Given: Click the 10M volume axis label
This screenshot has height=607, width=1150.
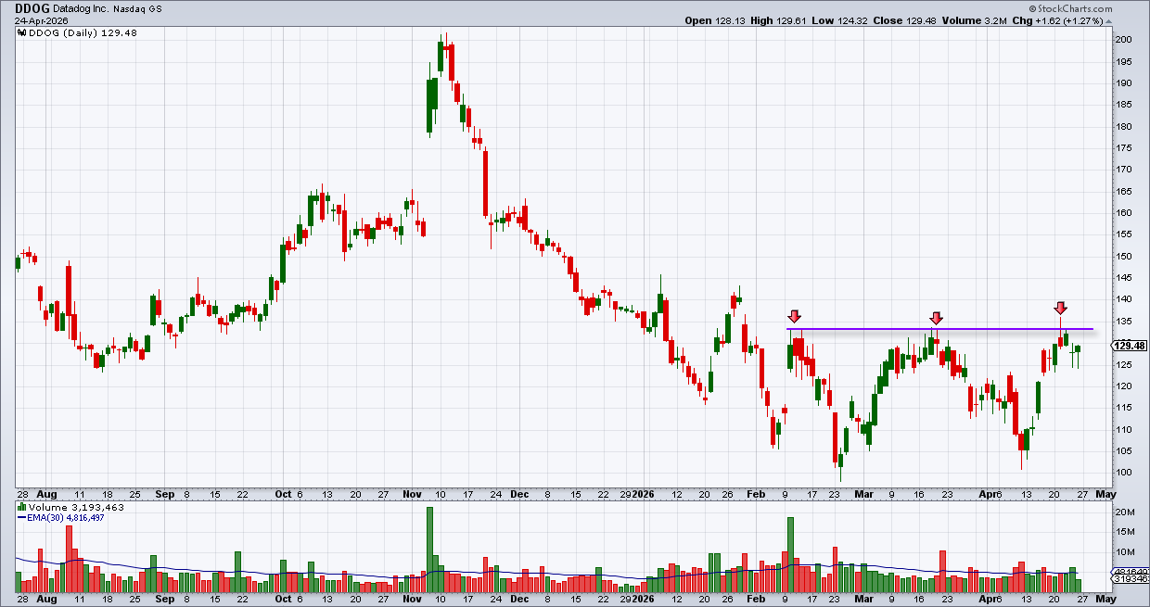Looking at the screenshot, I should (1125, 552).
